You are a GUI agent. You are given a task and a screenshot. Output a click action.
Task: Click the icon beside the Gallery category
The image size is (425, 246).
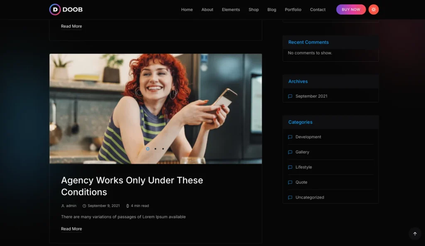290,152
